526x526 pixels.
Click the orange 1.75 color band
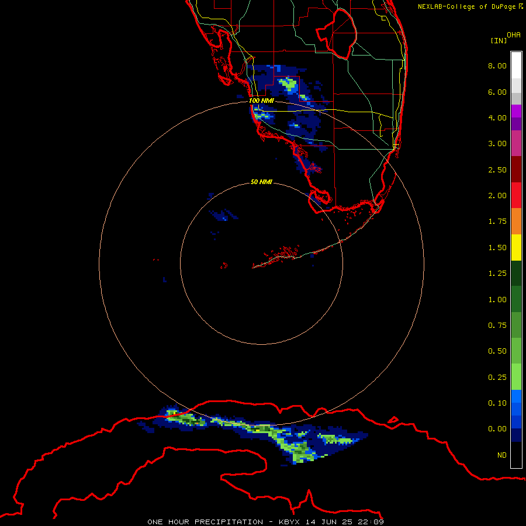pos(516,222)
